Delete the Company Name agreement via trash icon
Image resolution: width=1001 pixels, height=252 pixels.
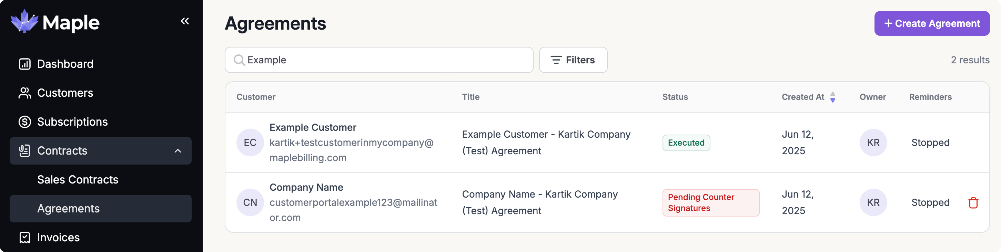click(973, 203)
